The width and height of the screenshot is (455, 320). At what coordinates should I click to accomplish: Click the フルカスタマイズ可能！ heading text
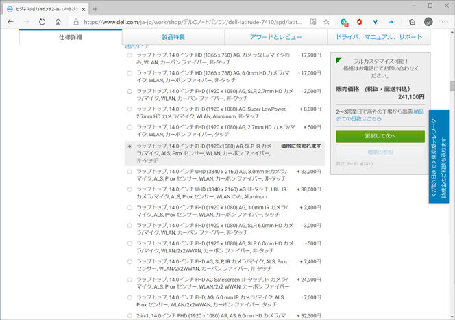pos(380,62)
